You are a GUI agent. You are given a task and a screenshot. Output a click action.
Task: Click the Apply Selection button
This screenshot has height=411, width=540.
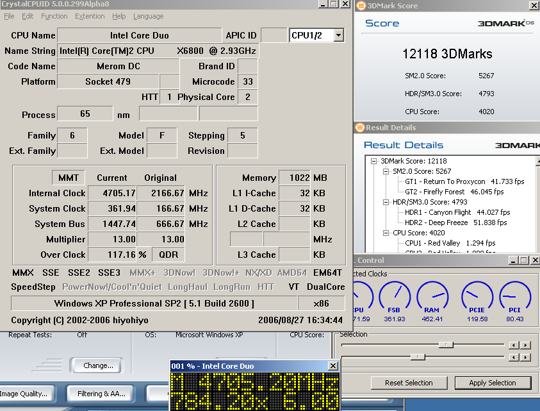[493, 383]
